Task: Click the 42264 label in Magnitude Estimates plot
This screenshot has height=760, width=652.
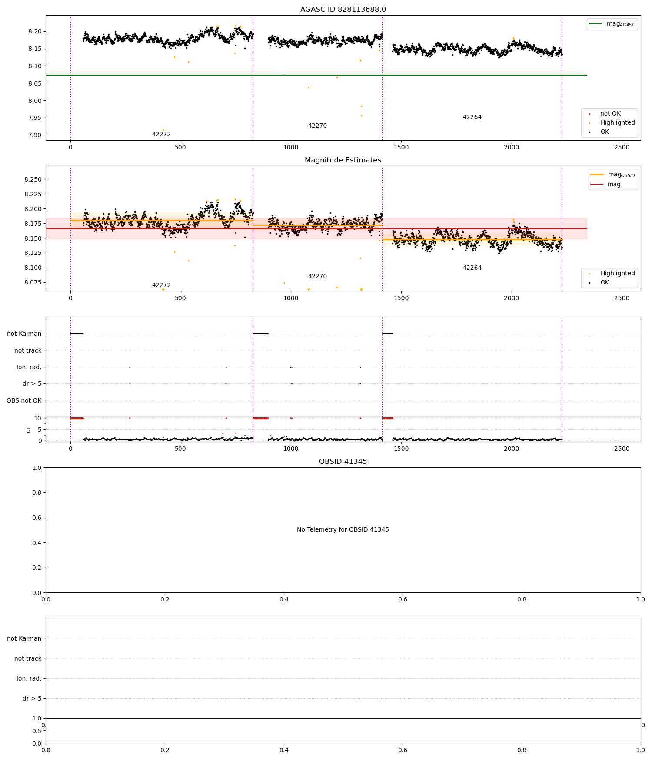Action: (x=472, y=268)
